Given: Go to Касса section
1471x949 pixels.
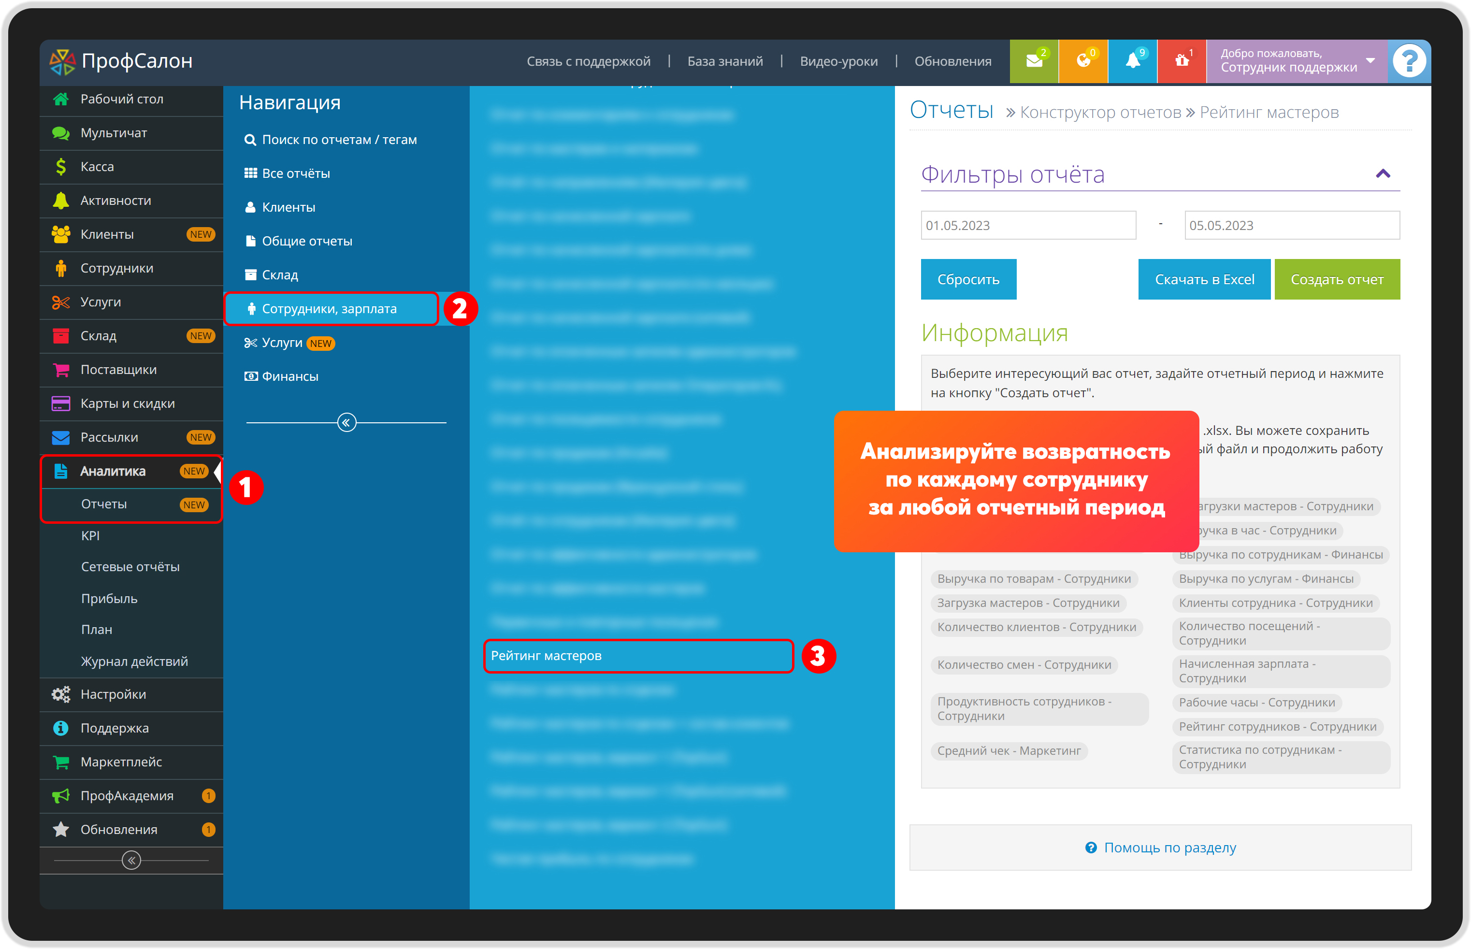Looking at the screenshot, I should tap(131, 167).
